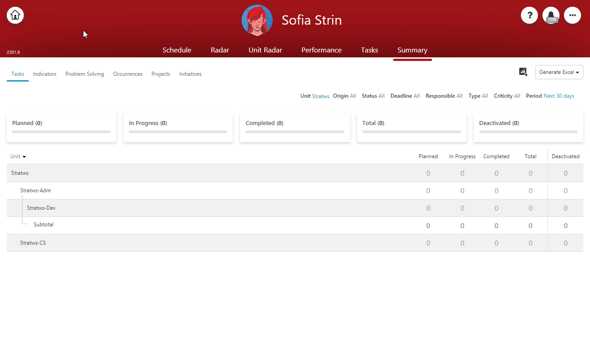Image resolution: width=590 pixels, height=359 pixels.
Task: Click the Planned progress bar card
Action: click(61, 128)
